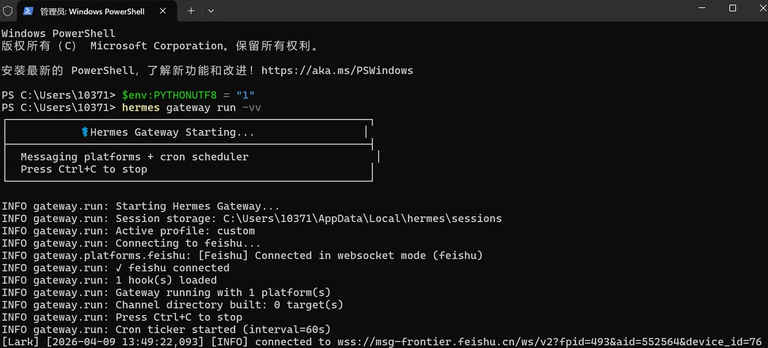768x348 pixels.
Task: Click the empty title bar area
Action: (439, 11)
